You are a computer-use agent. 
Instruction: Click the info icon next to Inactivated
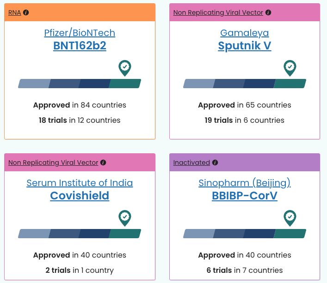click(215, 163)
